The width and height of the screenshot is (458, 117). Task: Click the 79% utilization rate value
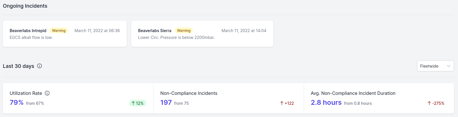click(16, 103)
